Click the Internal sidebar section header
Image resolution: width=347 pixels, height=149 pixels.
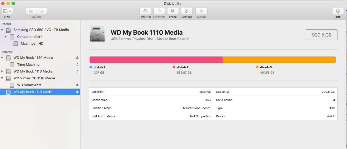7,24
